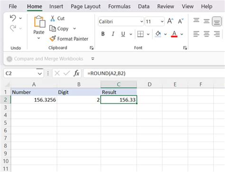The height and width of the screenshot is (172, 225).
Task: Activate the Format Painter brush
Action: 53,38
